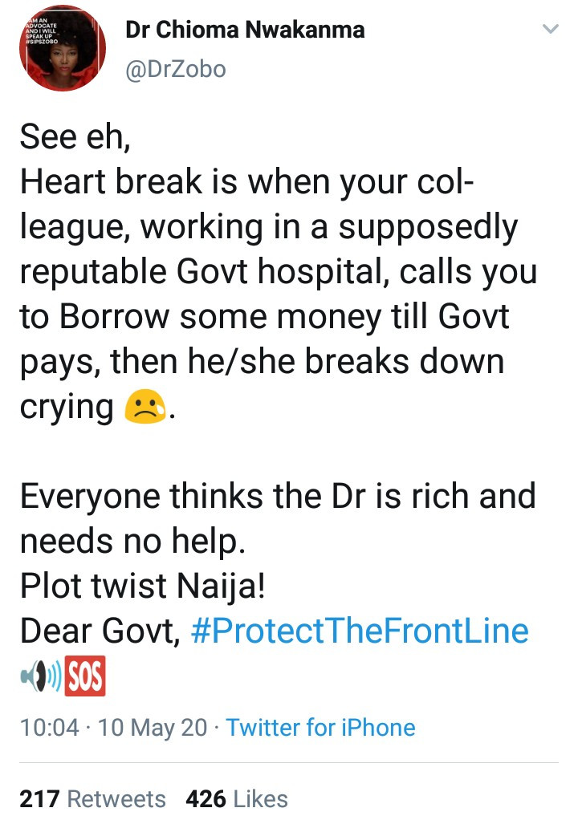This screenshot has width=578, height=816.
Task: Open the #ProtectTheFrontLine hashtag
Action: 360,631
